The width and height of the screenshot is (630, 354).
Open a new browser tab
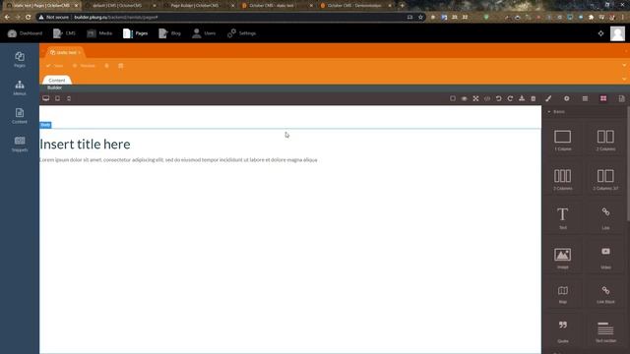click(402, 6)
